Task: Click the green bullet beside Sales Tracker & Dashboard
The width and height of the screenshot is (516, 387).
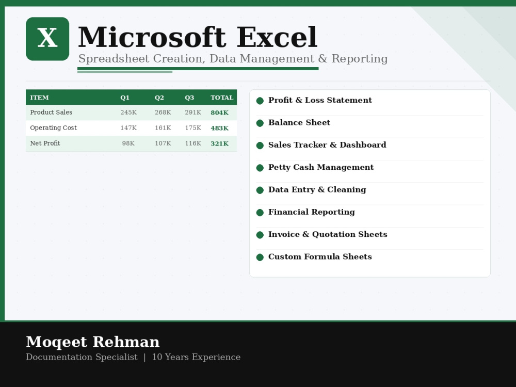Action: [260, 146]
